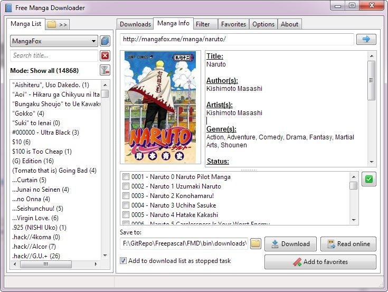This screenshot has height=292, width=388.
Task: Select ...Curtain (5) entry
Action: [29, 180]
